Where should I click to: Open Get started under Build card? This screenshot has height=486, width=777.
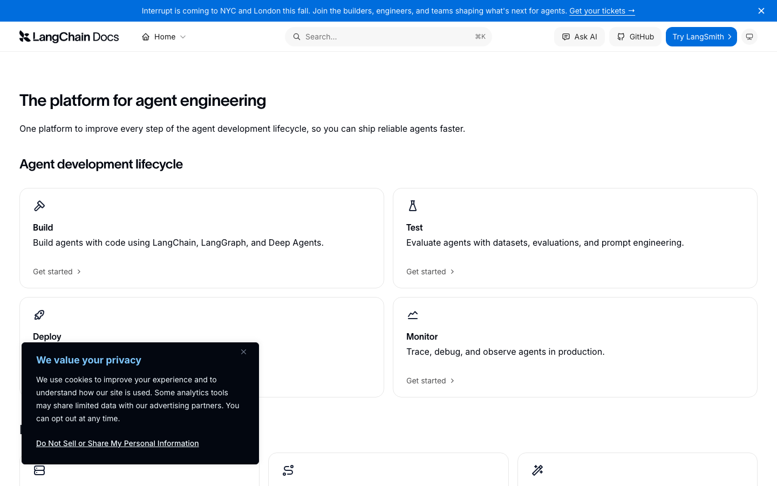tap(57, 272)
